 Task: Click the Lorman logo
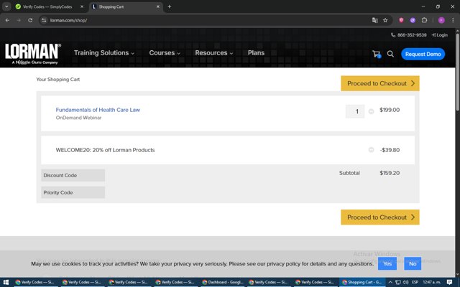tap(33, 54)
